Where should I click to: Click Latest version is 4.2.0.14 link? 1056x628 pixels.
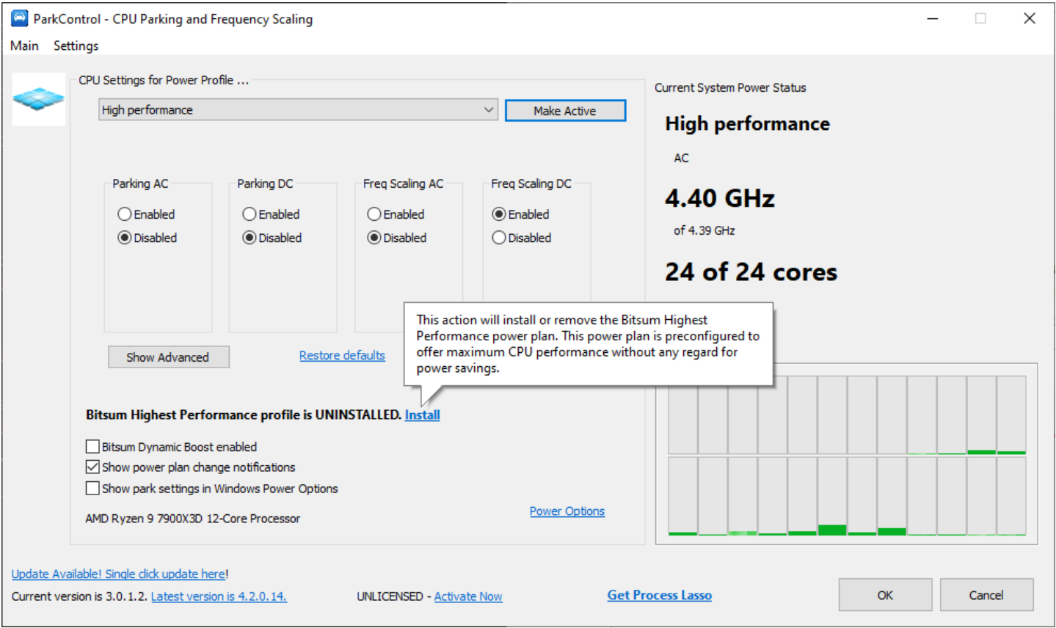pos(219,596)
